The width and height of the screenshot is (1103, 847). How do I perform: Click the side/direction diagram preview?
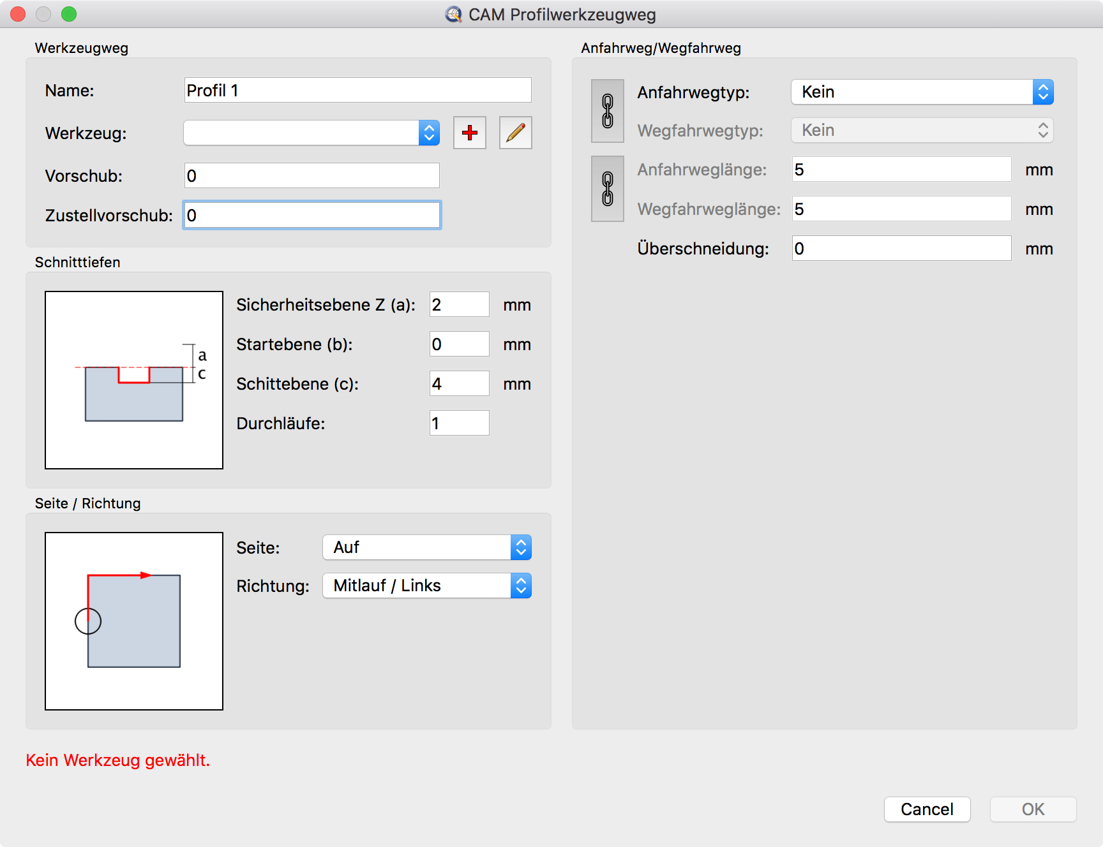[x=134, y=621]
